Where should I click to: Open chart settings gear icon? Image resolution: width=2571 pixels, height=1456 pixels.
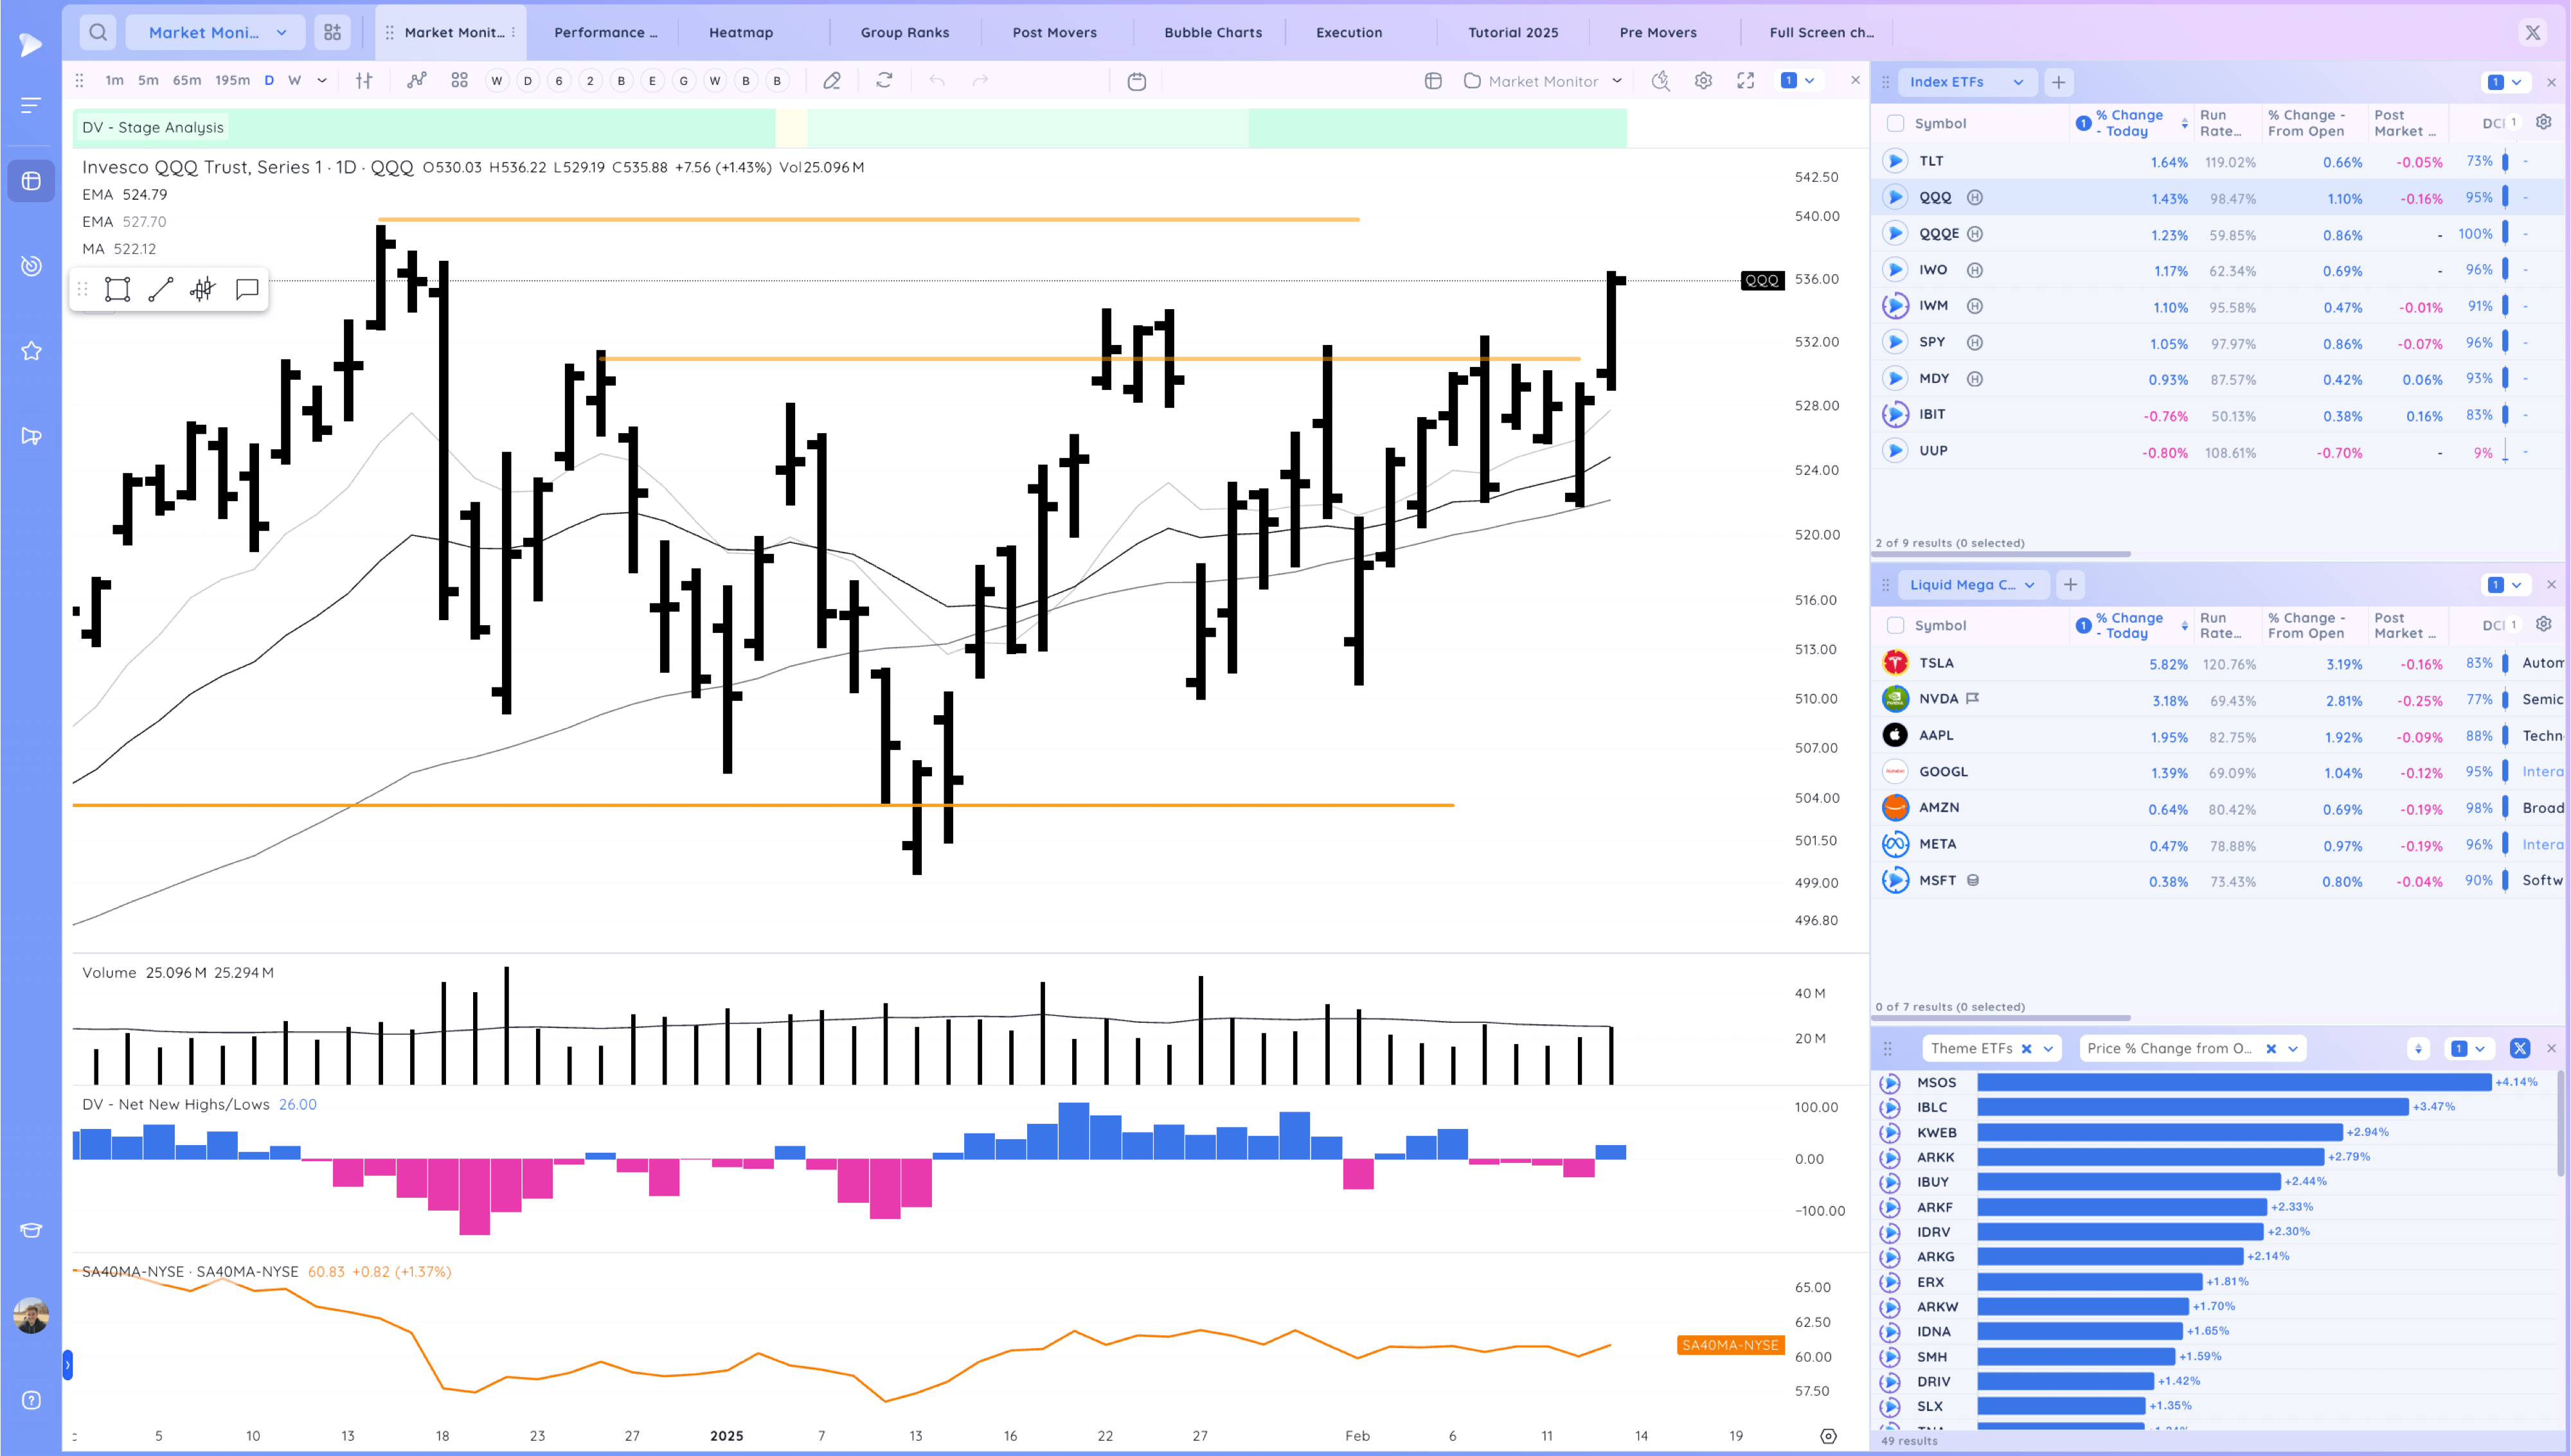[1703, 81]
